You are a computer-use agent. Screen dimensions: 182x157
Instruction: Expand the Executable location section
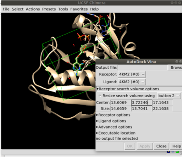[x=116, y=133]
